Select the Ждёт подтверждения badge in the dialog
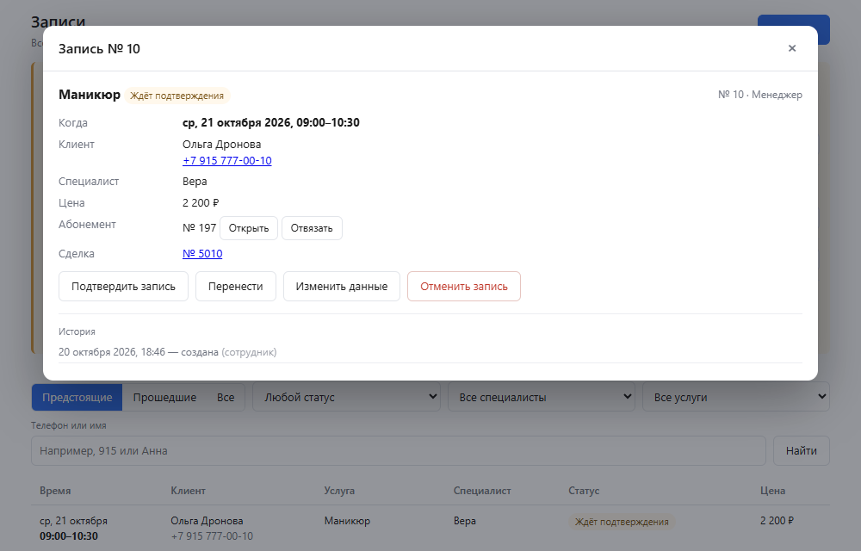 (177, 96)
